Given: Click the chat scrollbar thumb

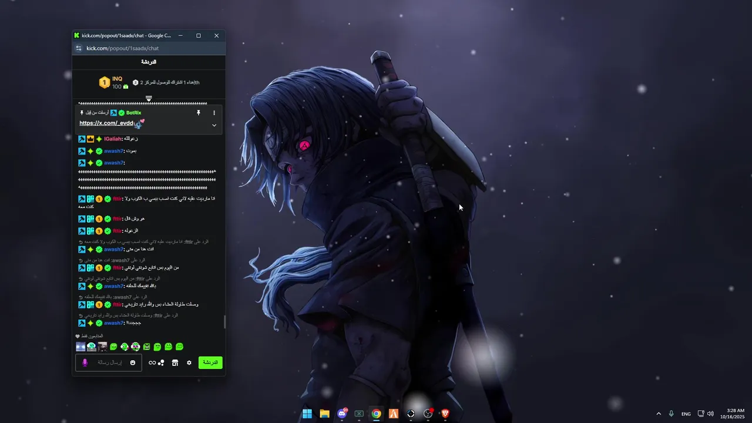Looking at the screenshot, I should tap(224, 322).
